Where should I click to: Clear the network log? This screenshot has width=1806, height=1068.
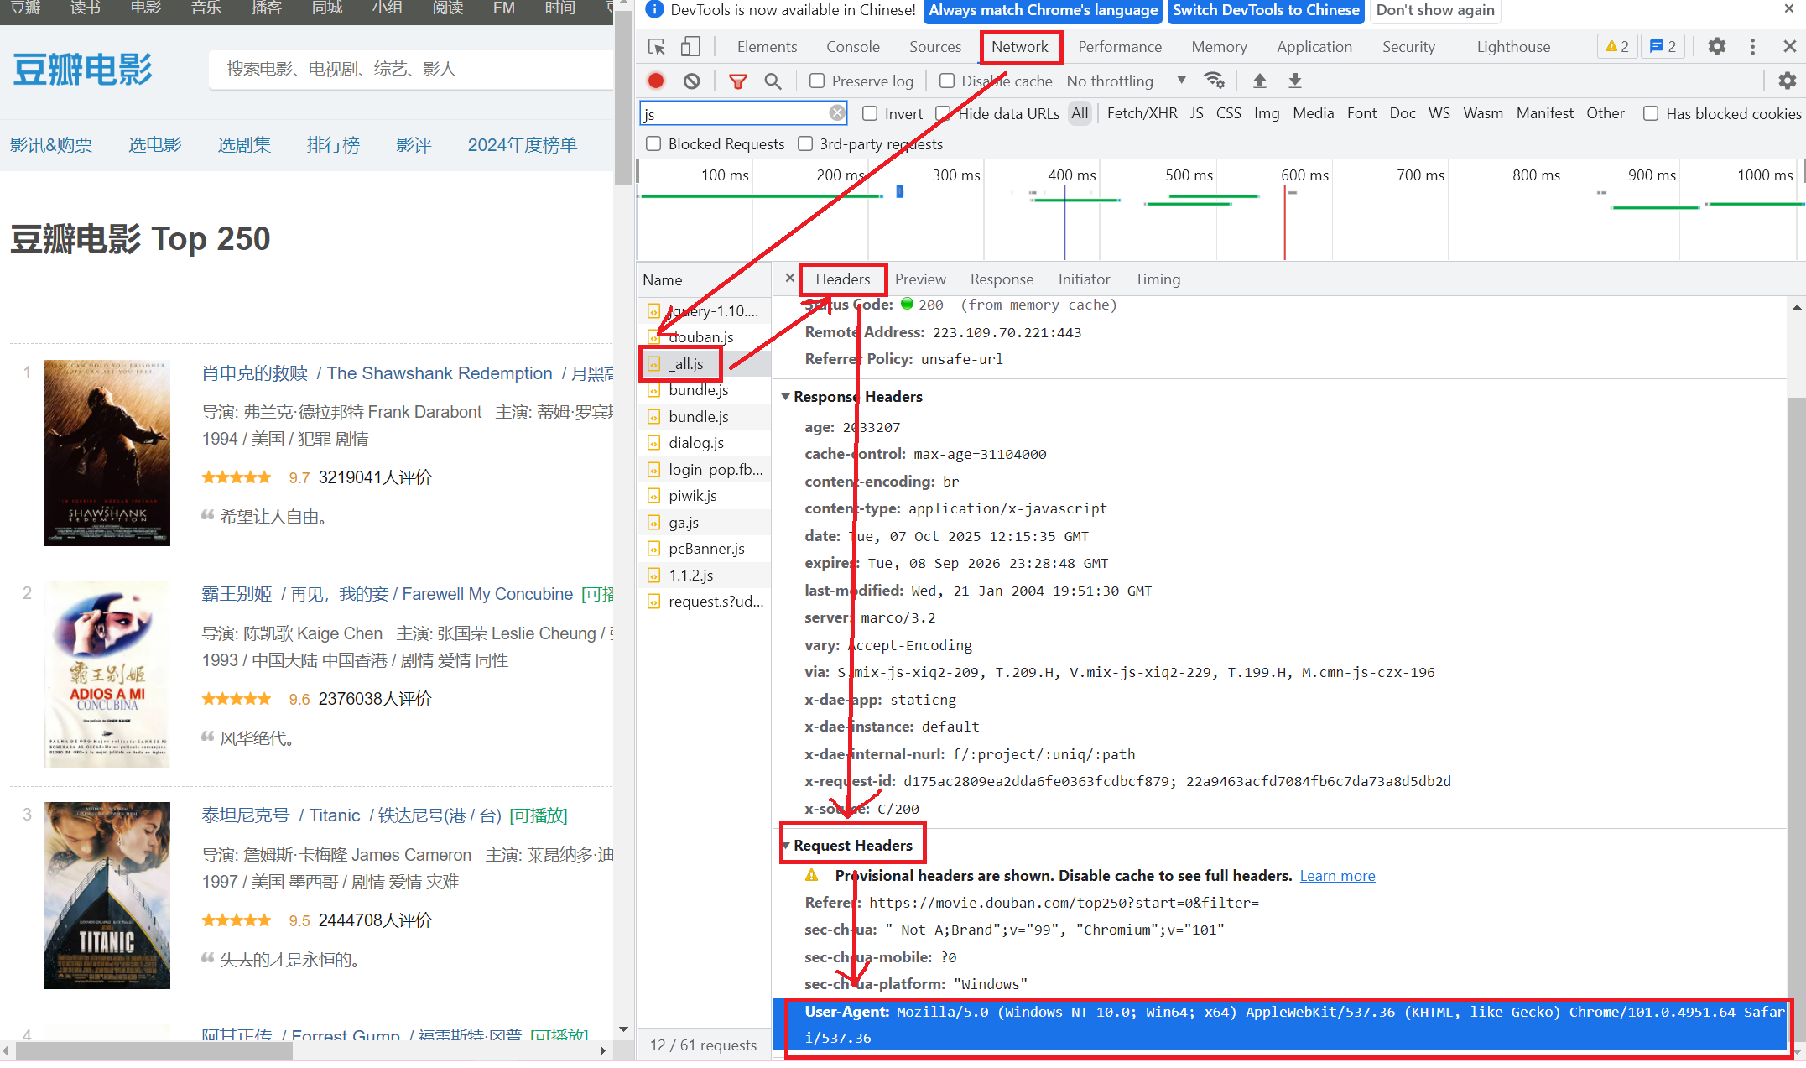click(691, 81)
